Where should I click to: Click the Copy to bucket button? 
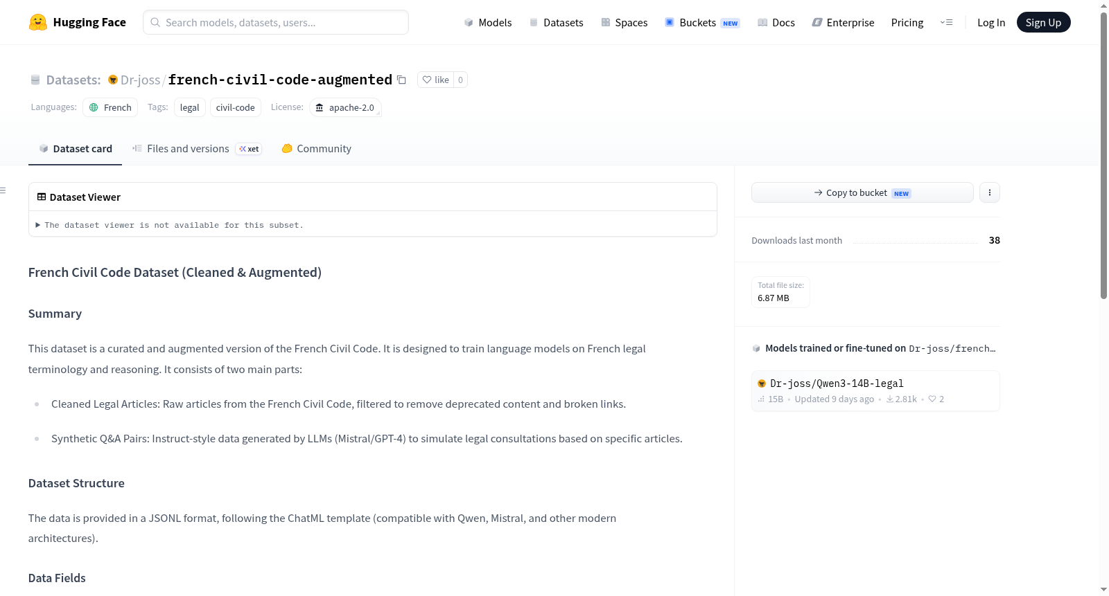pyautogui.click(x=862, y=192)
